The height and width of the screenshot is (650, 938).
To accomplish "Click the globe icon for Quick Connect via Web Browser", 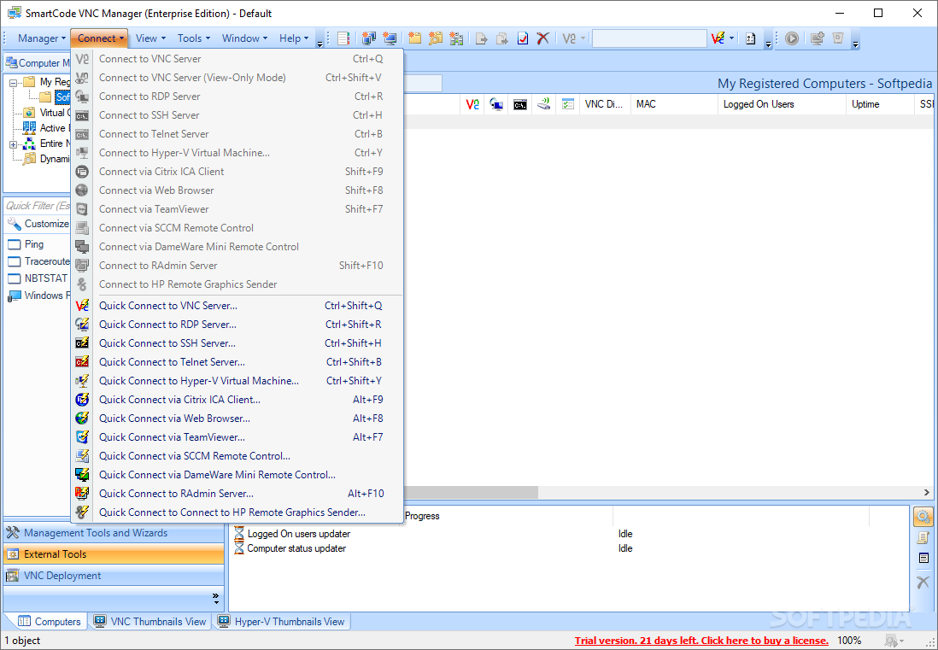I will [83, 418].
